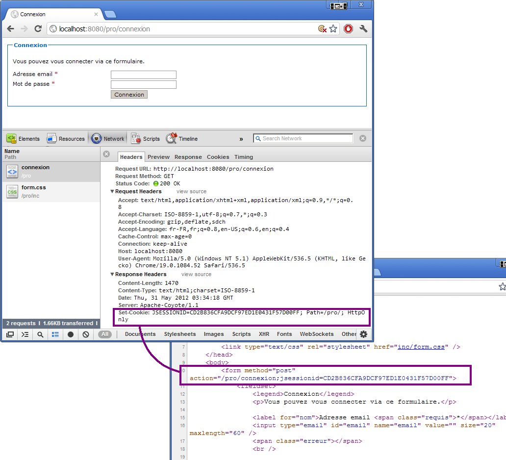Open the Timeline panel
The image size is (506, 460).
click(x=181, y=139)
